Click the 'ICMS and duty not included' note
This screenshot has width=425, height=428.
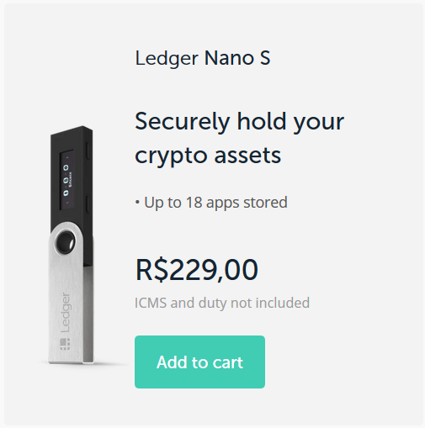coord(222,303)
